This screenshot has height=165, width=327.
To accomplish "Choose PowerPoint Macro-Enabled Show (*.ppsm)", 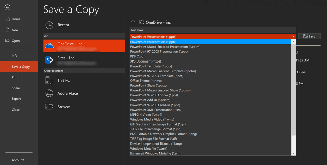I will click(x=211, y=90).
